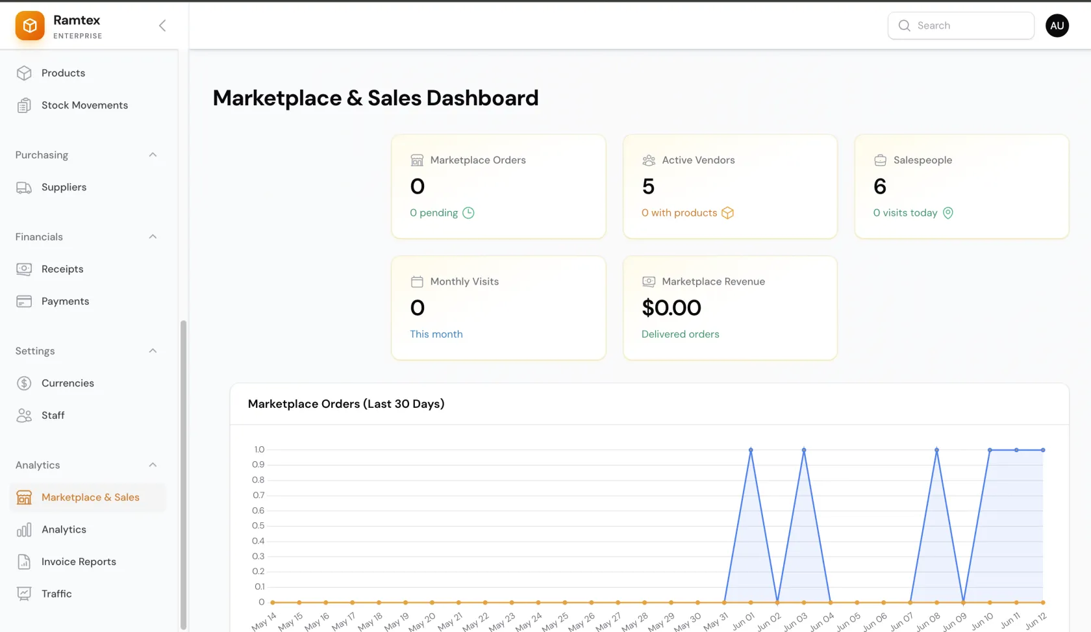The width and height of the screenshot is (1091, 632).
Task: Click the Jun 08 peak data point
Action: [936, 449]
